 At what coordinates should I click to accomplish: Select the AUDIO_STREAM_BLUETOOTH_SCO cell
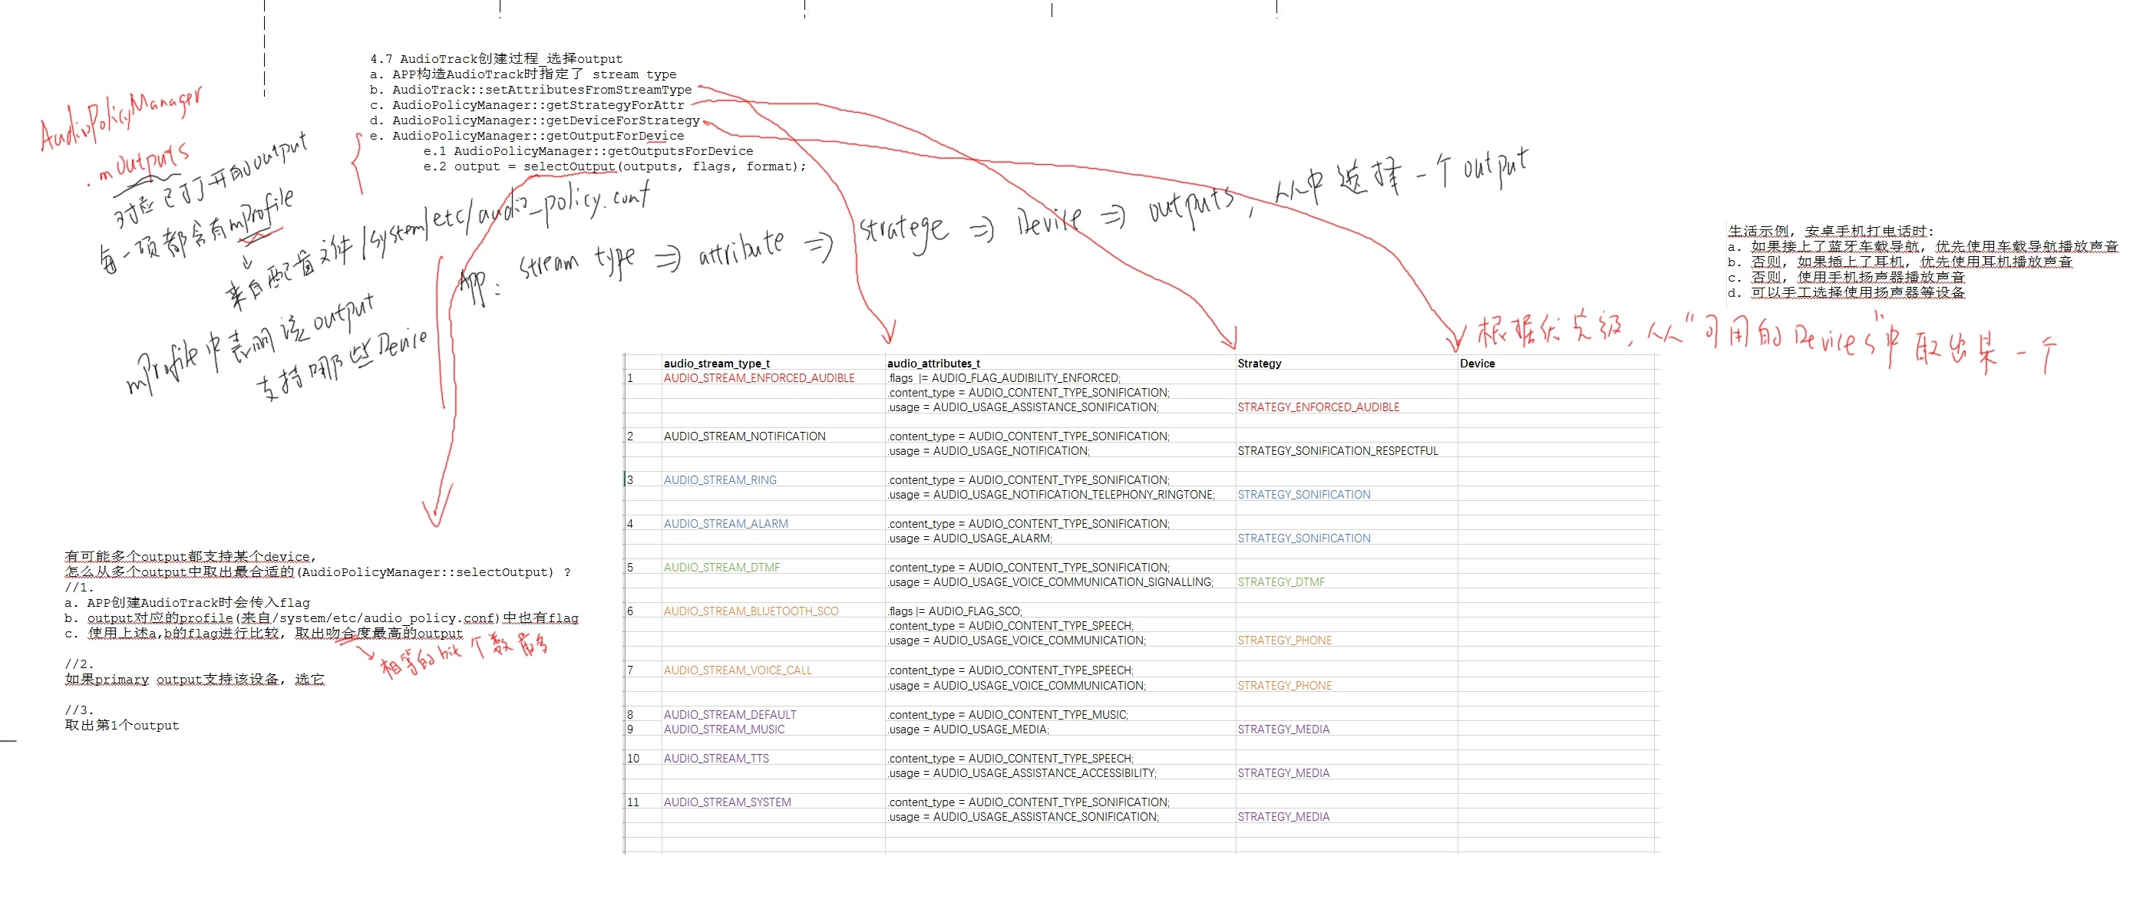point(751,611)
